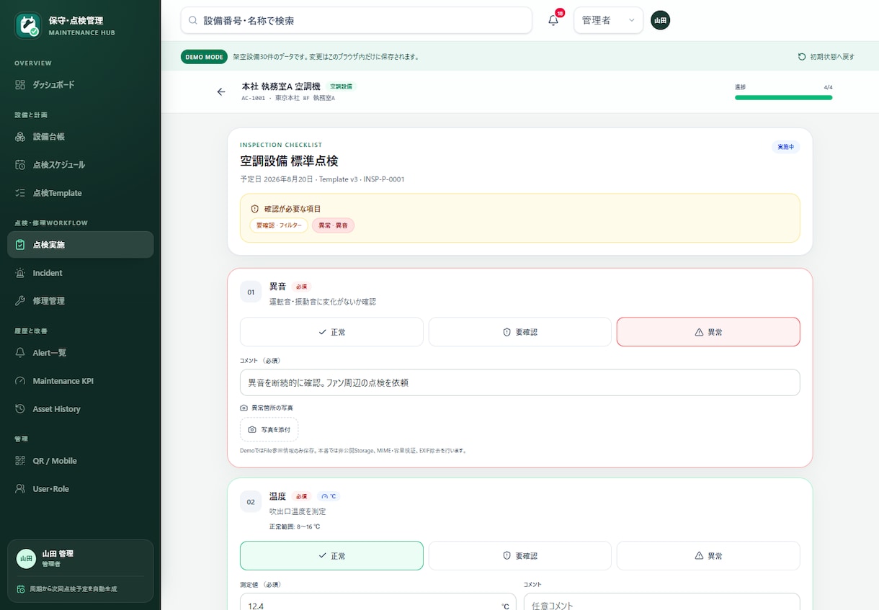
Task: Open the 管理者 role dropdown
Action: pyautogui.click(x=608, y=20)
